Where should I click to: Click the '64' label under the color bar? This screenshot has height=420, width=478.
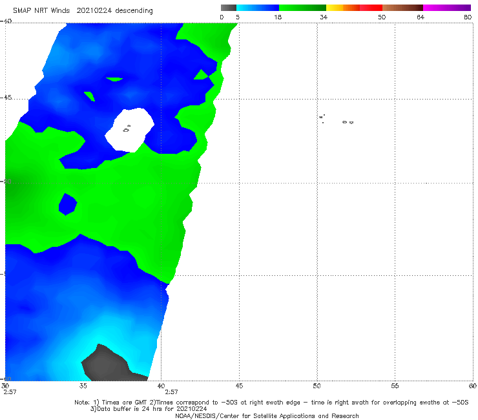421,17
